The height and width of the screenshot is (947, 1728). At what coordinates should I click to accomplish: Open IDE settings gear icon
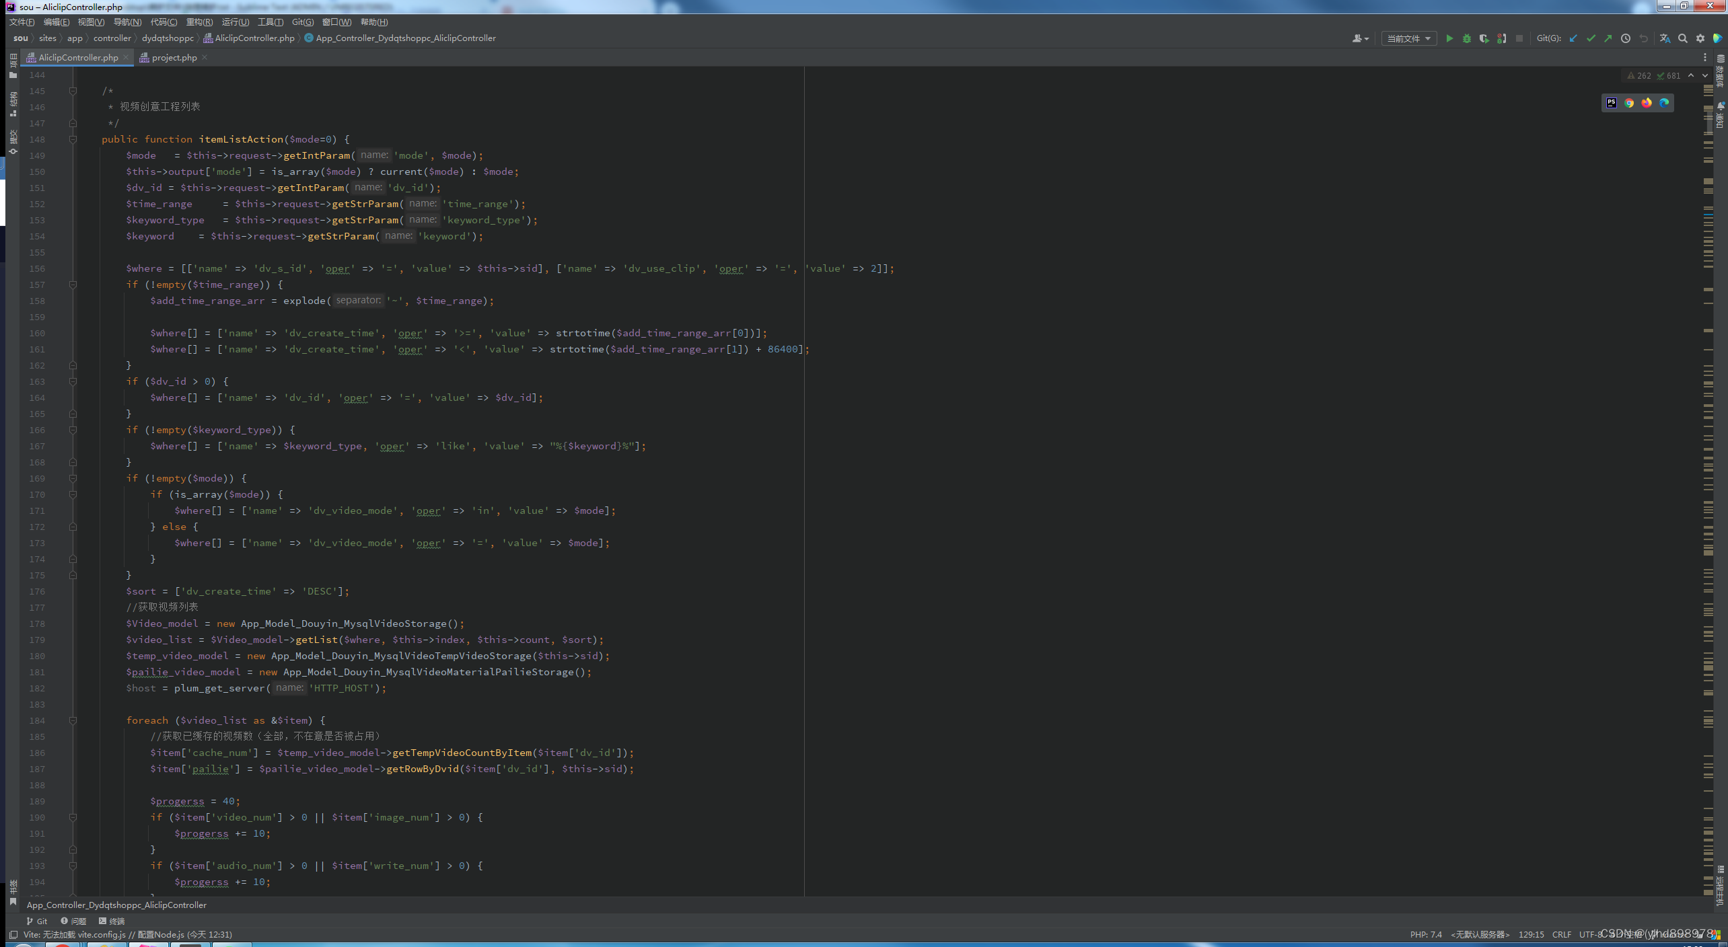[1700, 38]
